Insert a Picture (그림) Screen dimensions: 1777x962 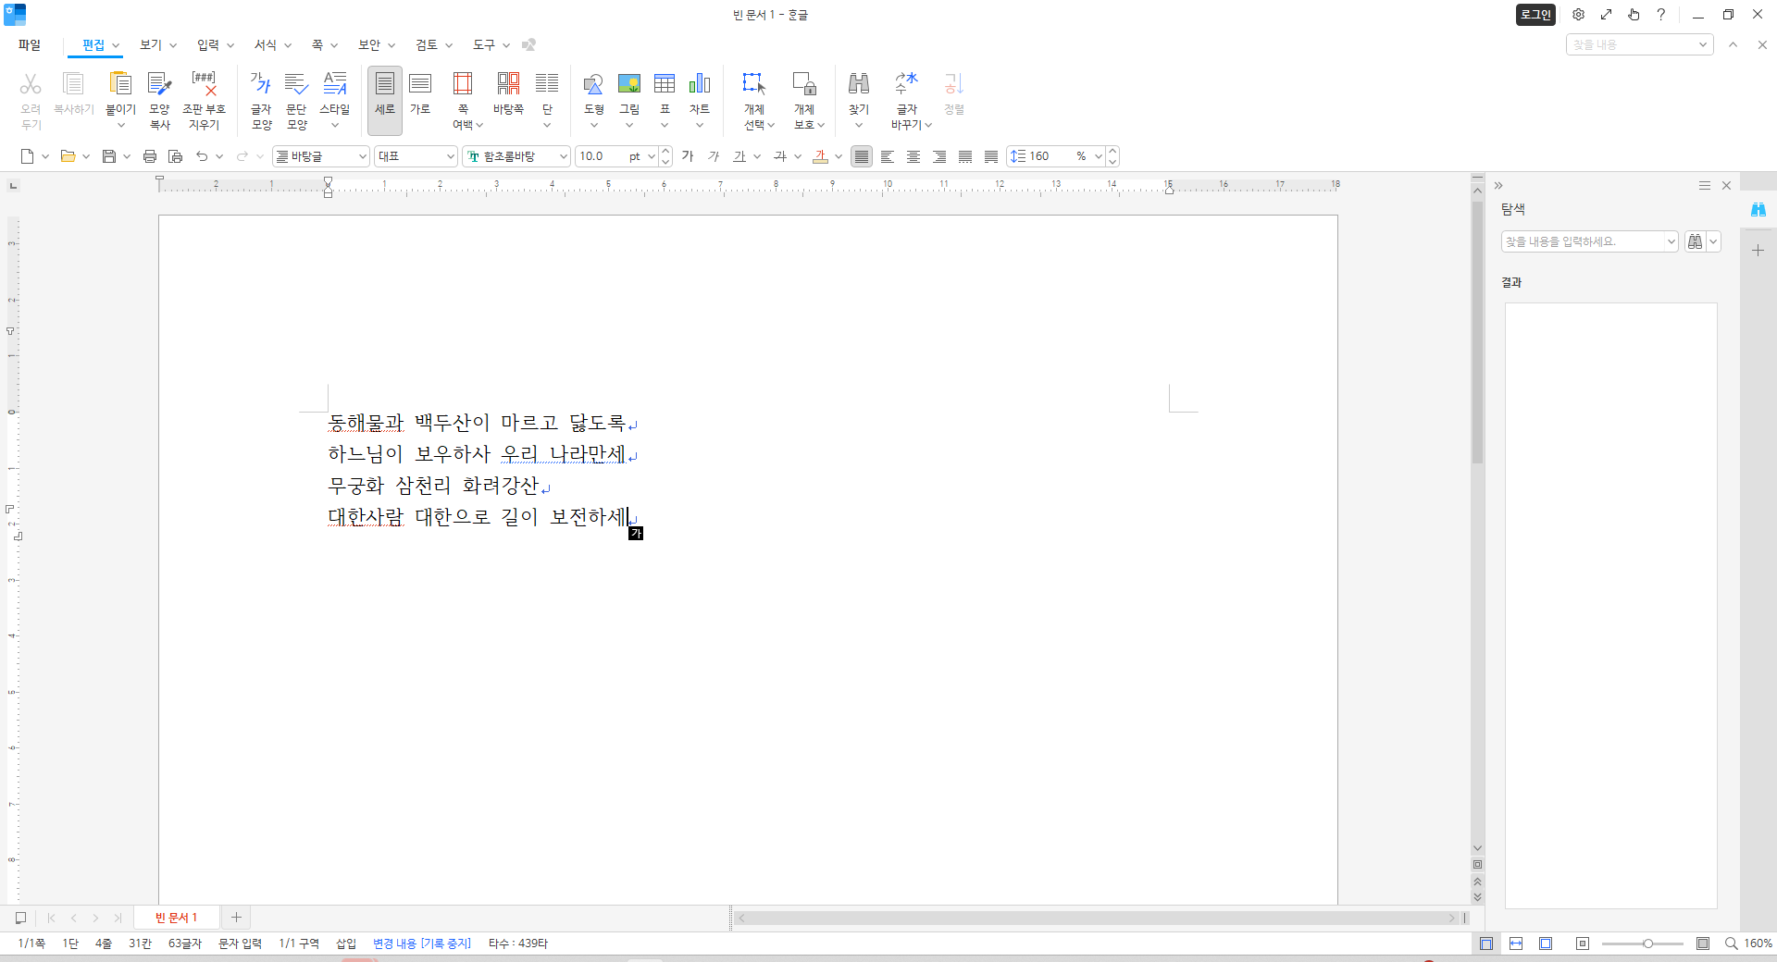click(629, 84)
